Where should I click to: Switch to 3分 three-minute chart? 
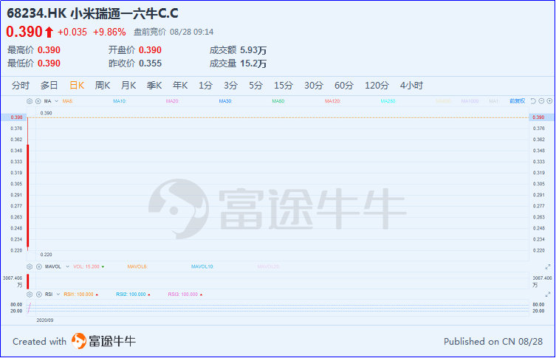point(230,86)
